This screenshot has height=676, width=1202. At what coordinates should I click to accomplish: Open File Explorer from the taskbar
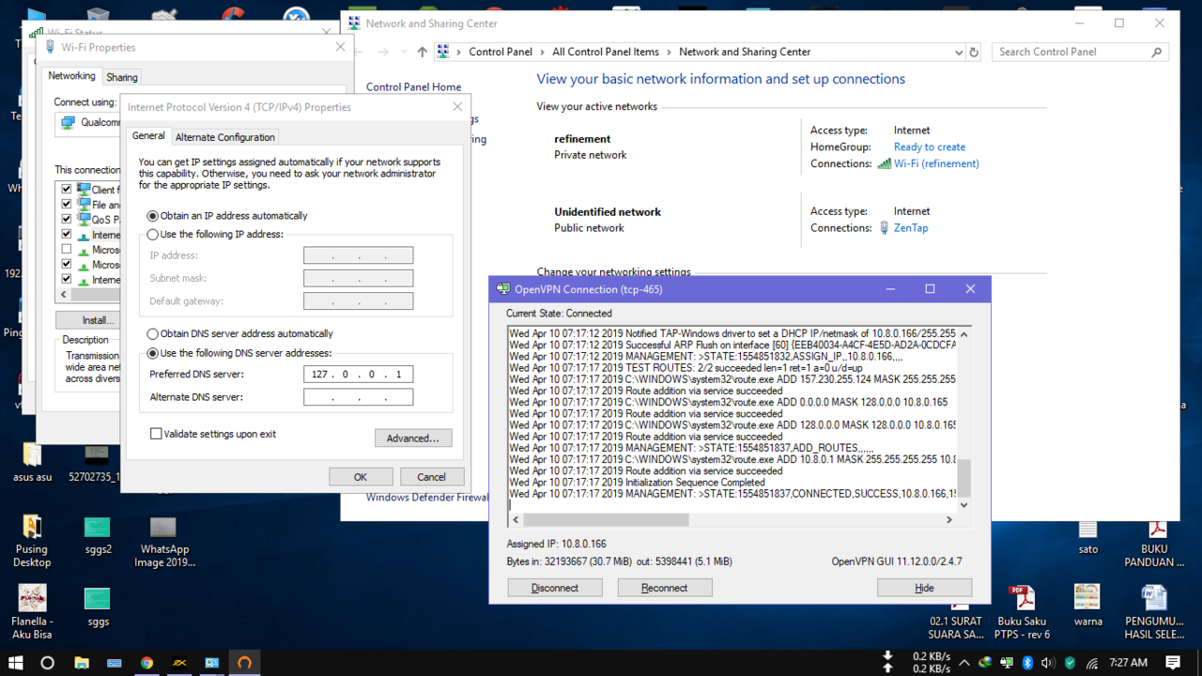coord(82,663)
